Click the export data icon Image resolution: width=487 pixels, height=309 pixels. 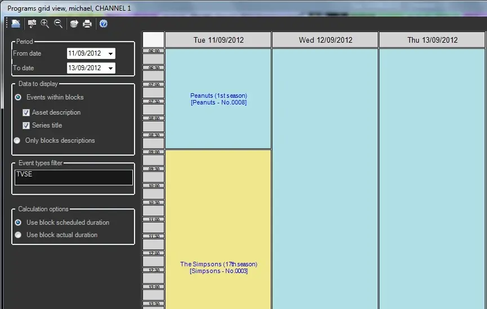[x=74, y=24]
